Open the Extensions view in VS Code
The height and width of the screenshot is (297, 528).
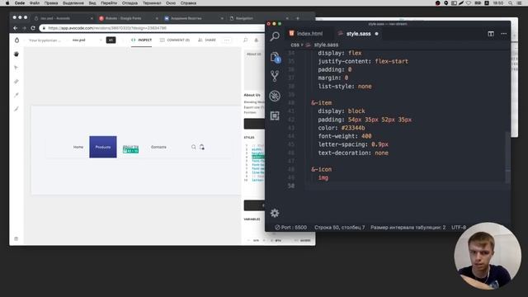coord(275,115)
